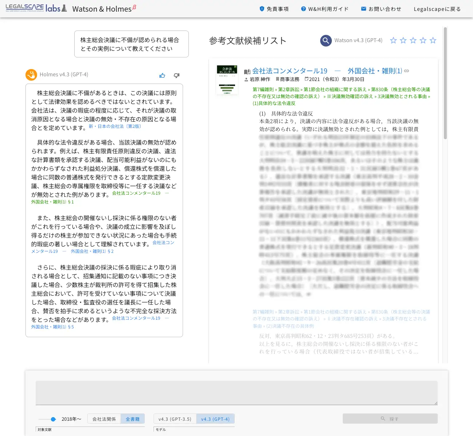Select the 会社法関係 scope option
Image resolution: width=473 pixels, height=436 pixels.
pos(104,419)
